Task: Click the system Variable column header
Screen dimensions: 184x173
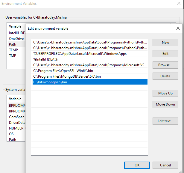Action: point(15,99)
